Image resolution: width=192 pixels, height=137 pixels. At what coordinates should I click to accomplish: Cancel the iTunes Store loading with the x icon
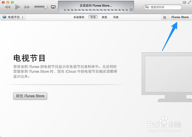(x=131, y=10)
